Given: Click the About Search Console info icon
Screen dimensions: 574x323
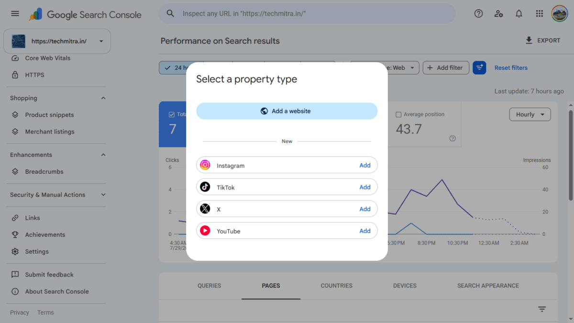Looking at the screenshot, I should (15, 291).
